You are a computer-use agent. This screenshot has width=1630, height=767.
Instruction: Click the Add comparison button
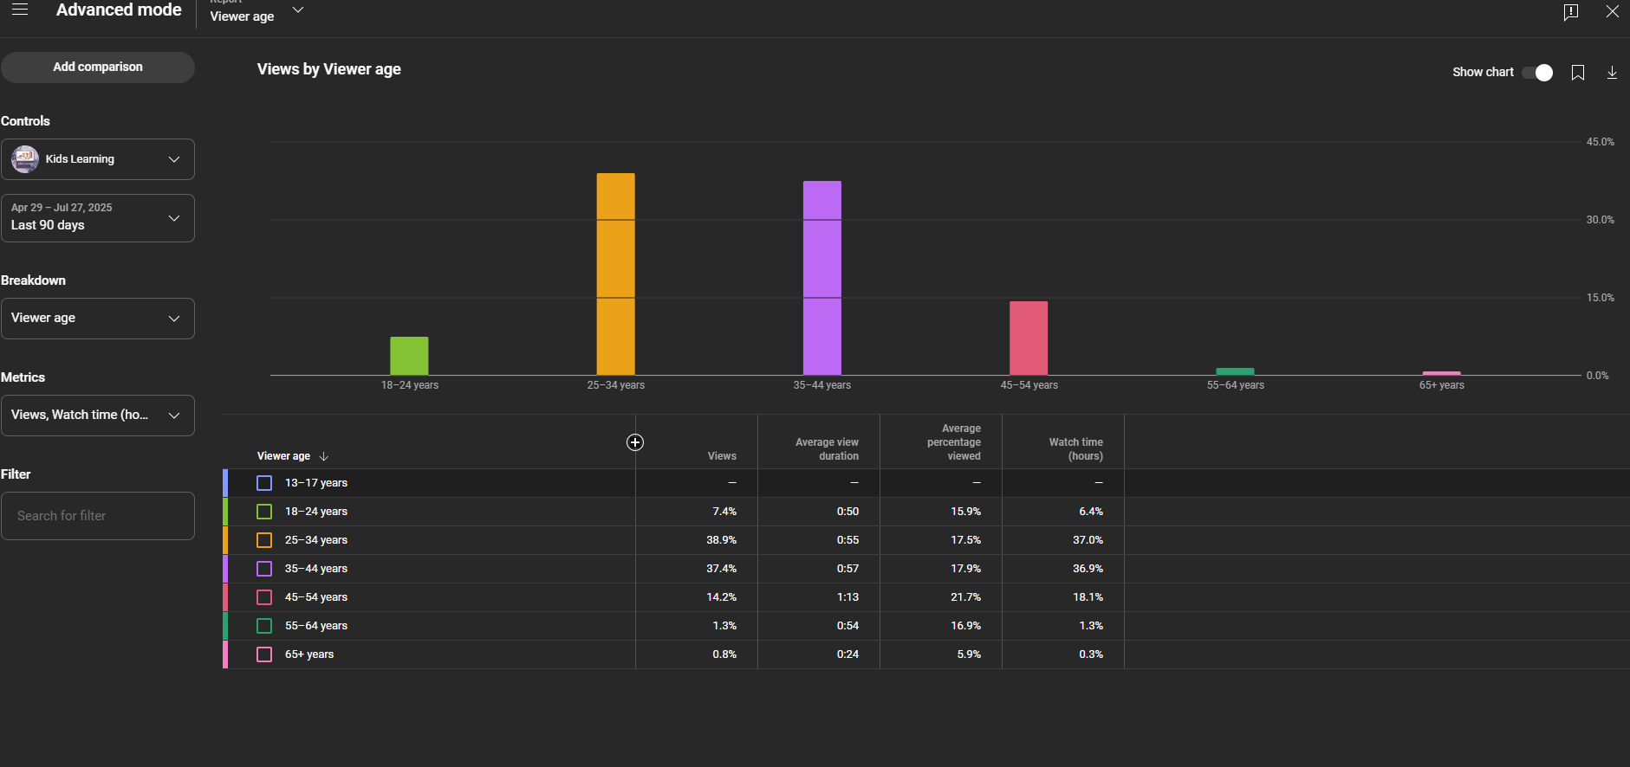[x=98, y=68]
